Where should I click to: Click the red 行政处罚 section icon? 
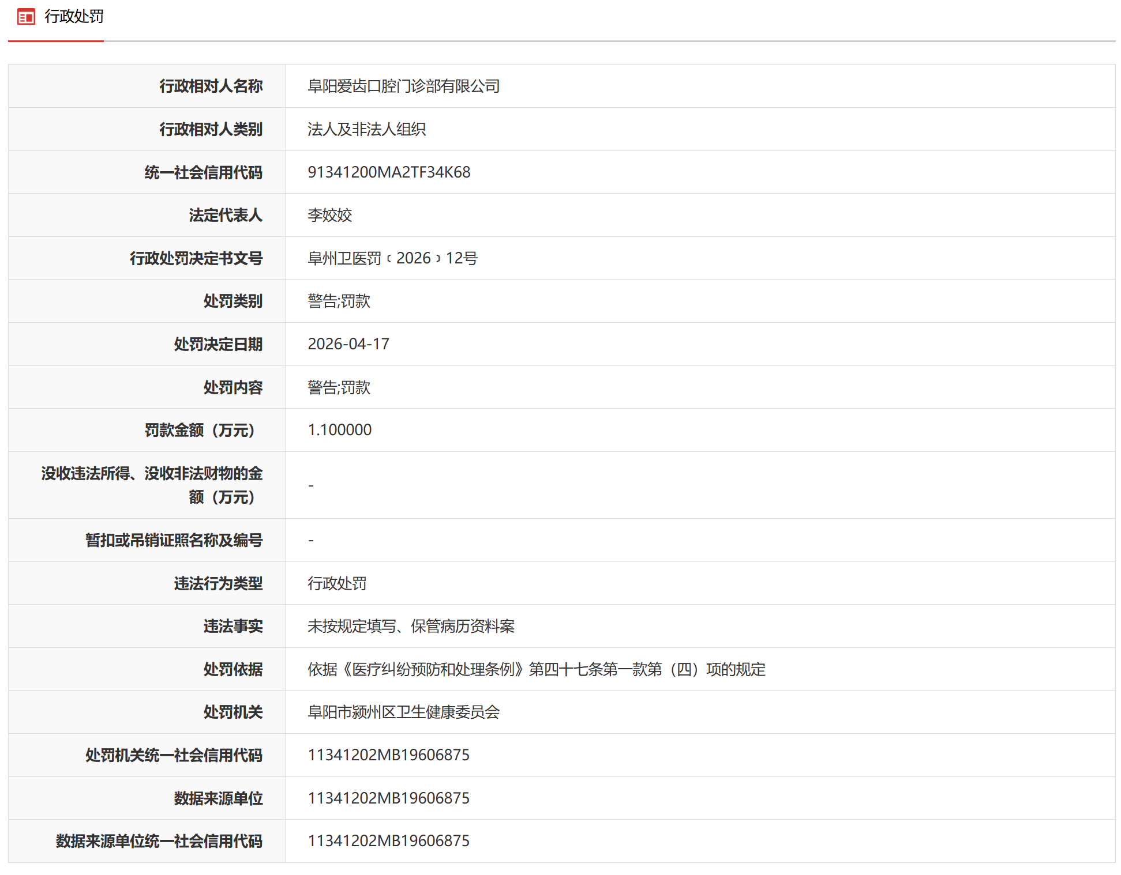pyautogui.click(x=26, y=17)
